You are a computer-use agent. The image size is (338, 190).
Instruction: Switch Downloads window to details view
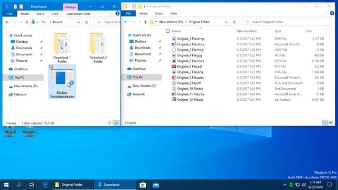[x=110, y=123]
